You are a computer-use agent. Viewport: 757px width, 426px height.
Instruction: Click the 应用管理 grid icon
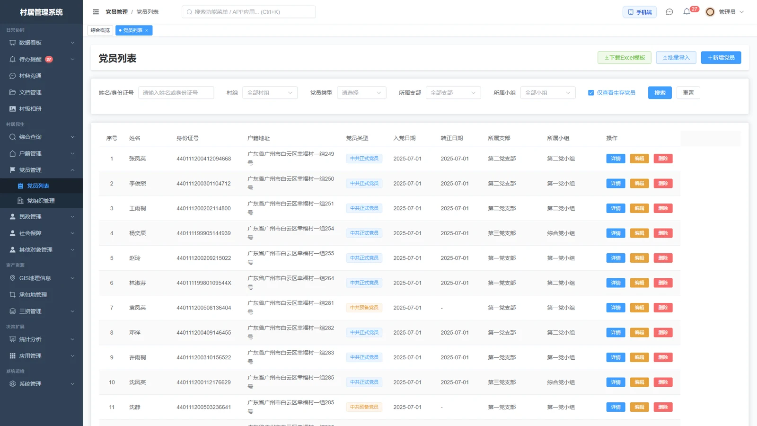point(13,356)
